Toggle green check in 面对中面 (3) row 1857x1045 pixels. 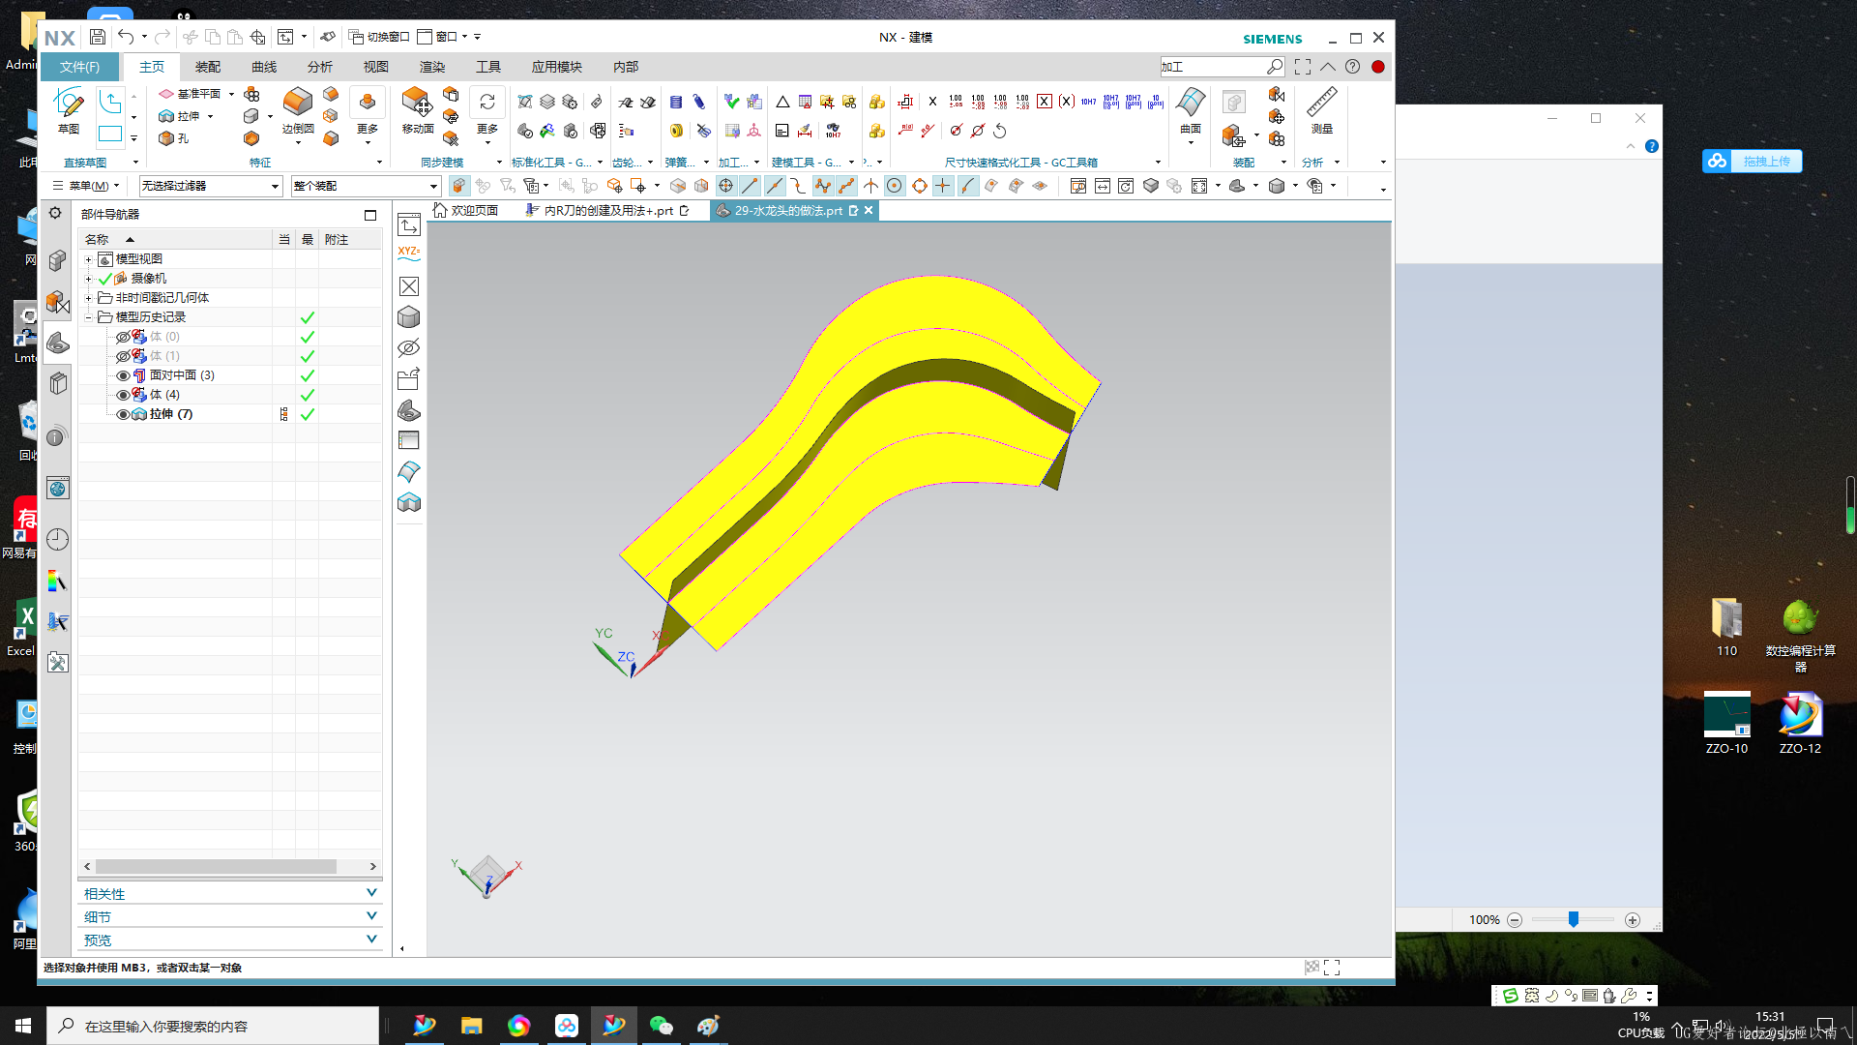[x=308, y=375]
